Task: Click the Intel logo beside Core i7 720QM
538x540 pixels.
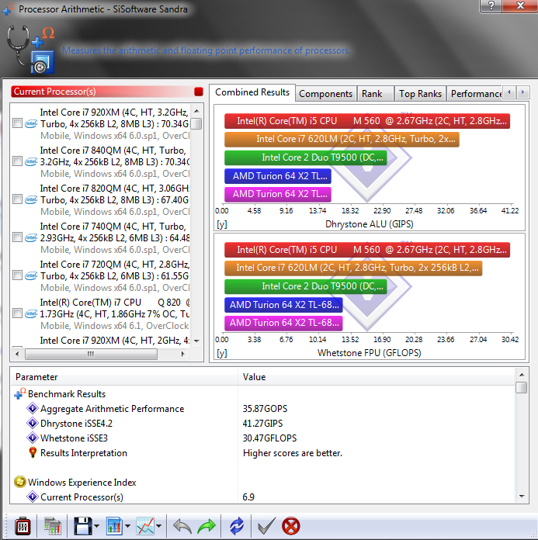Action: click(x=31, y=275)
